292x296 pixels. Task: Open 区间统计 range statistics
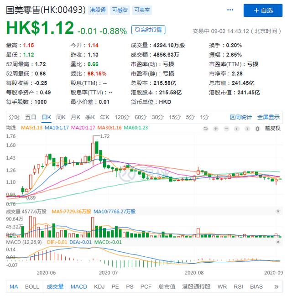[x=240, y=117]
